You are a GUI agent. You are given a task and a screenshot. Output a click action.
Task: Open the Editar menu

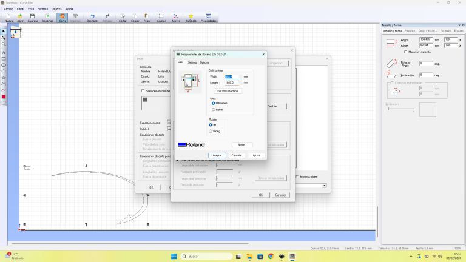click(20, 9)
